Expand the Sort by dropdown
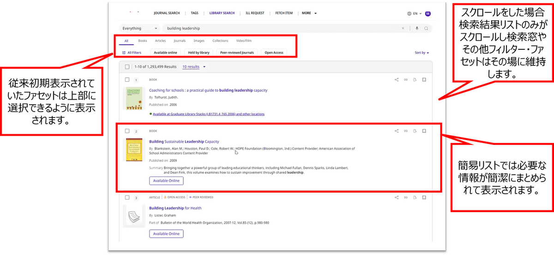The image size is (554, 255). (x=422, y=53)
